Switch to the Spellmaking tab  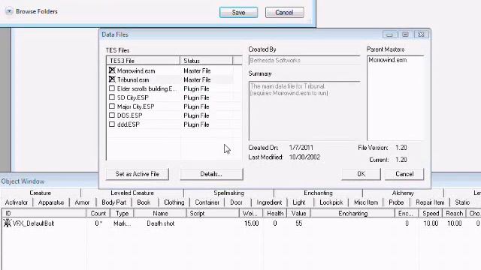[228, 193]
